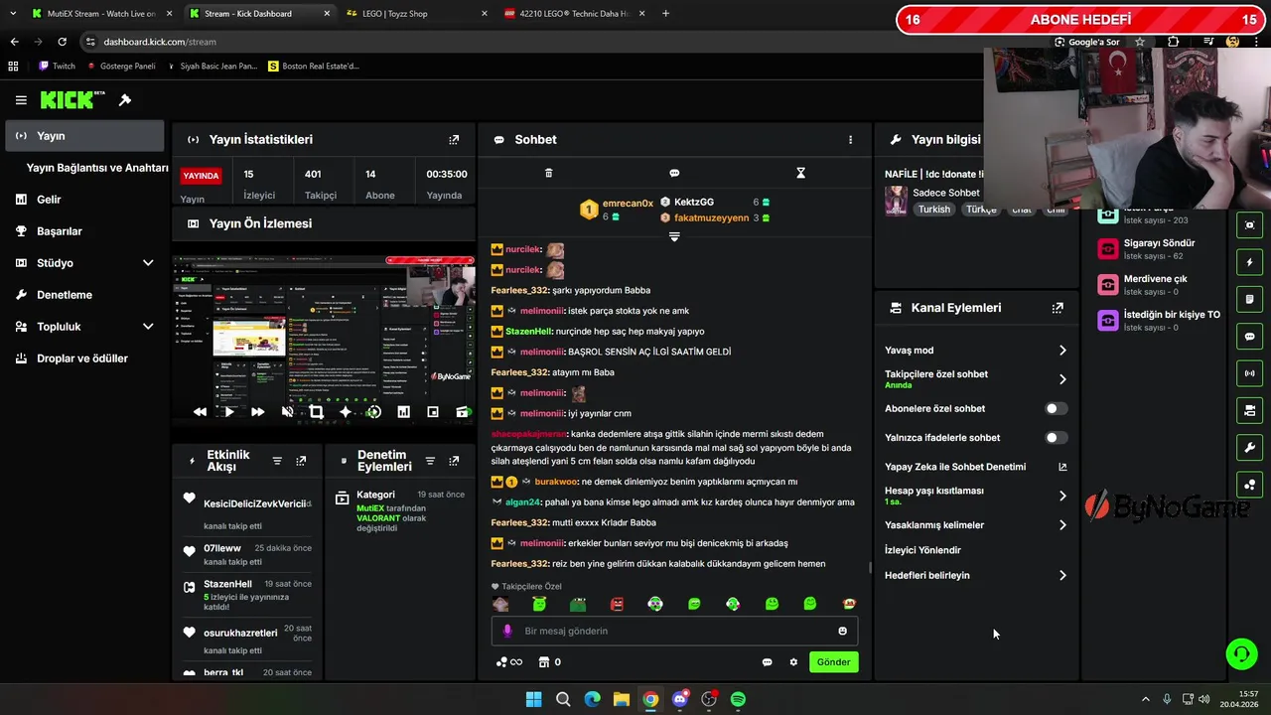This screenshot has height=715, width=1271.
Task: Click the Sigarayı Söndür reward item
Action: (1159, 249)
